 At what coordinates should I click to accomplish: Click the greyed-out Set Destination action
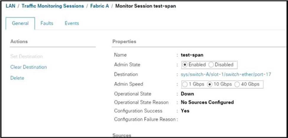(x=26, y=56)
